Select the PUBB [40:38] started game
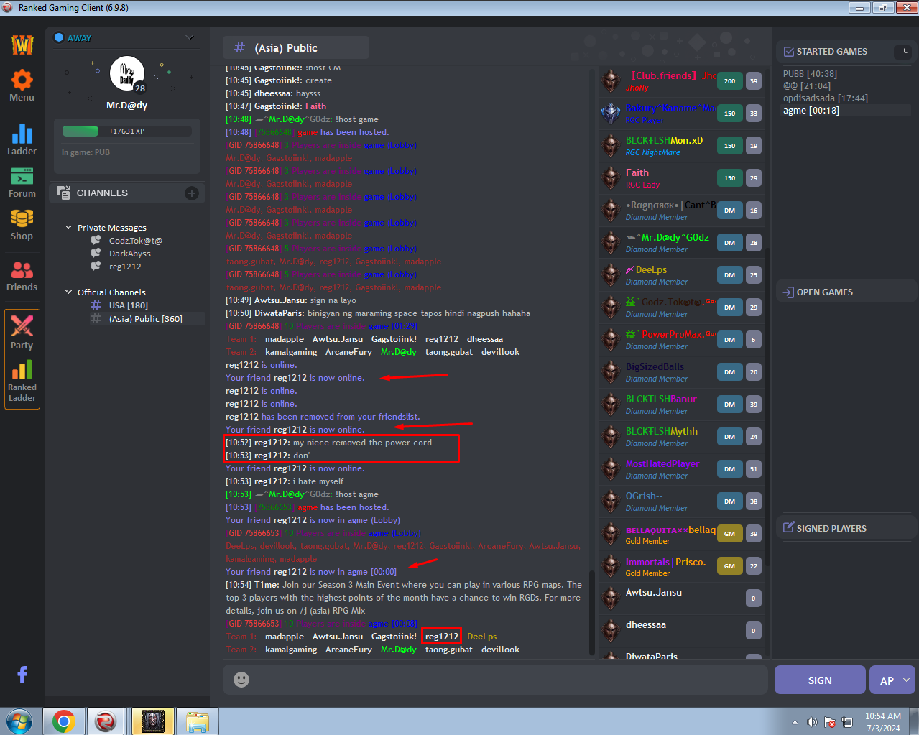Image resolution: width=919 pixels, height=735 pixels. pos(810,74)
